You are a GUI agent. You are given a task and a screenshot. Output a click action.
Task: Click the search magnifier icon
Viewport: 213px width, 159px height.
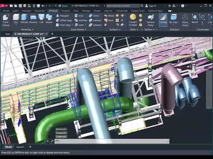click(x=142, y=6)
